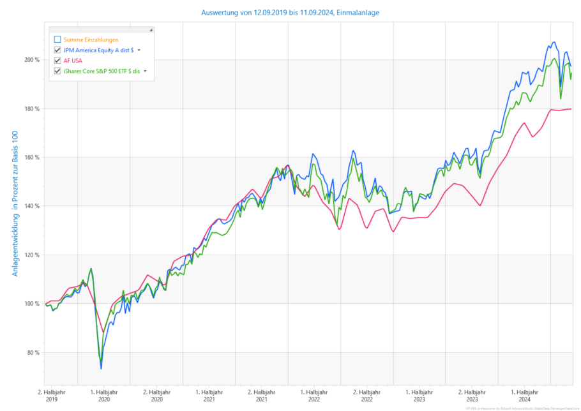Select the 1. Halbjahr 2024 axis label
This screenshot has width=581, height=411.
click(524, 394)
